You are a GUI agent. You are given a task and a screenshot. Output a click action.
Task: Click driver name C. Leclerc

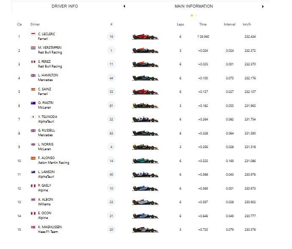point(46,34)
